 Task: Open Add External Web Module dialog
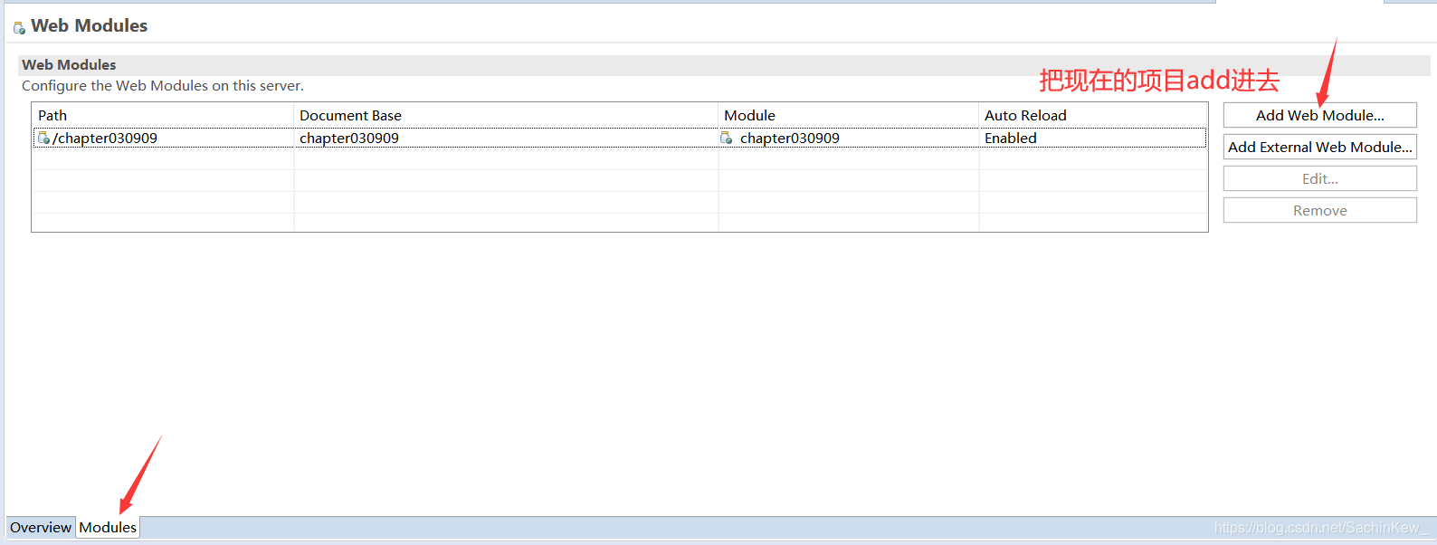click(x=1319, y=147)
